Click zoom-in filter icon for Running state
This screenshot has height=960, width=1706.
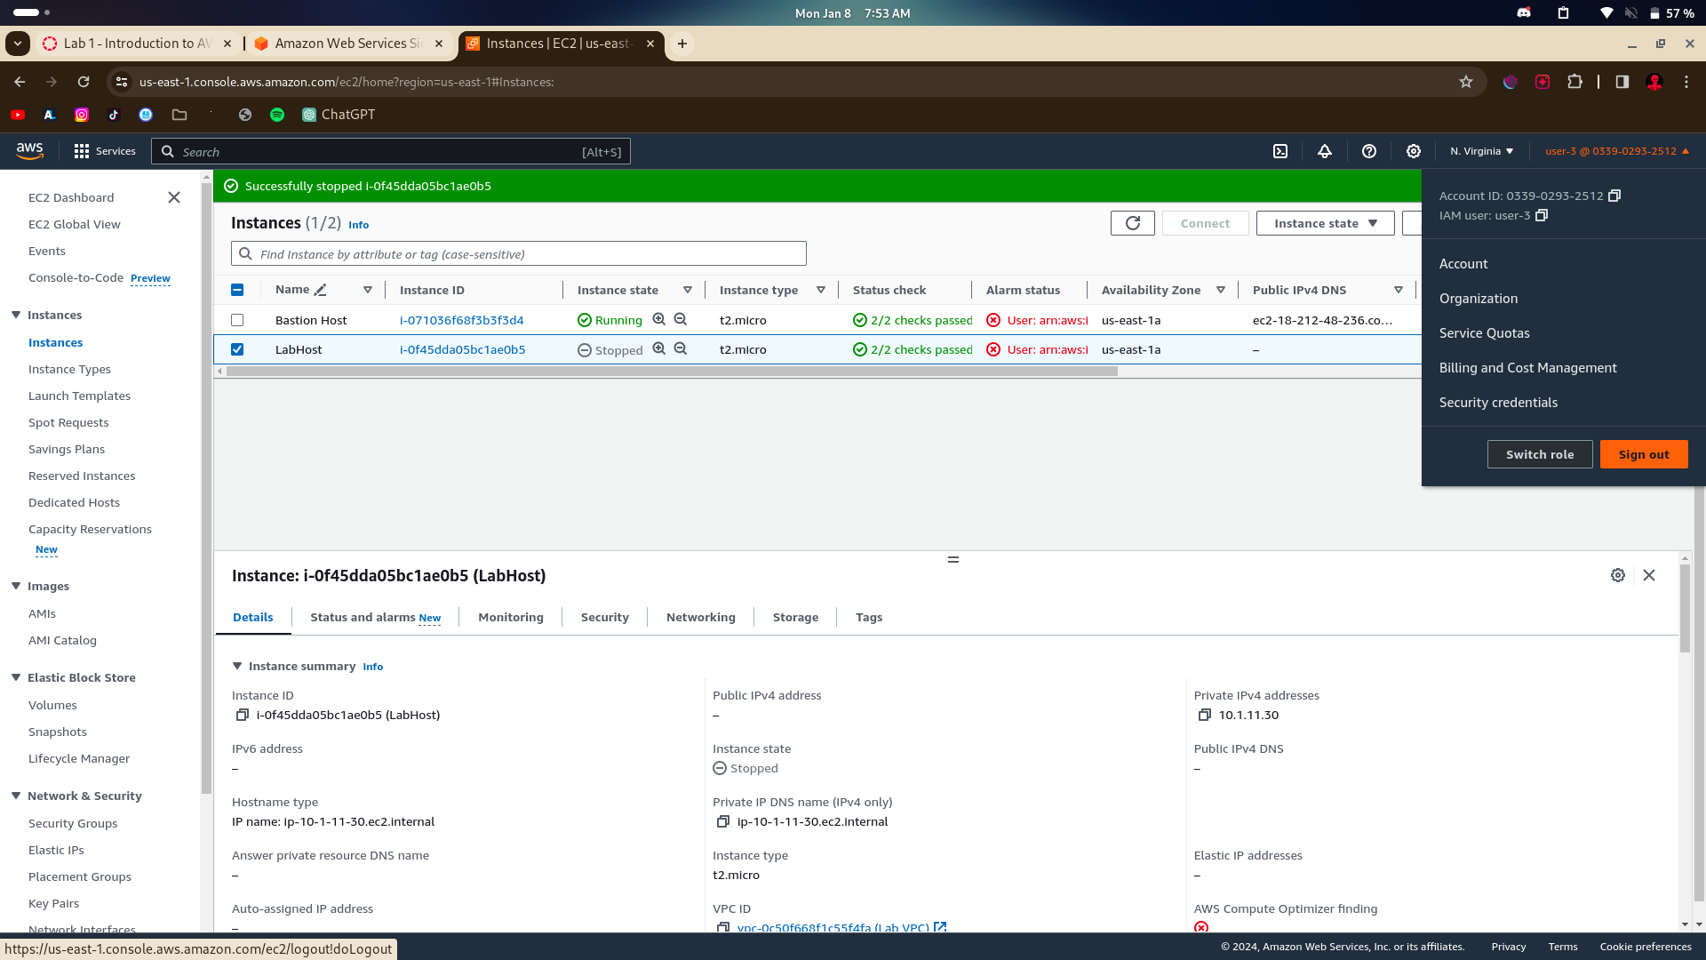pos(659,319)
